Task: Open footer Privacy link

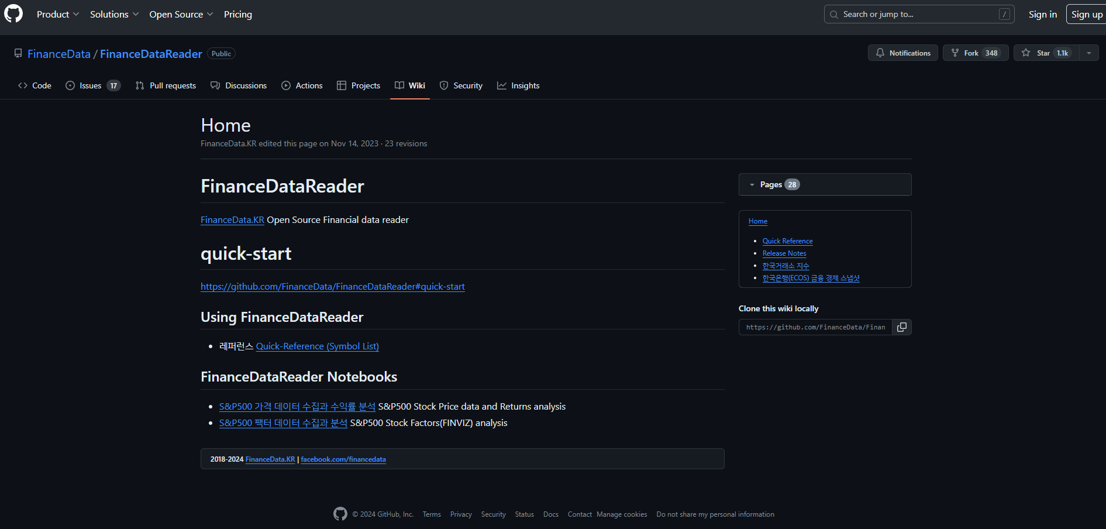Action: 461,514
